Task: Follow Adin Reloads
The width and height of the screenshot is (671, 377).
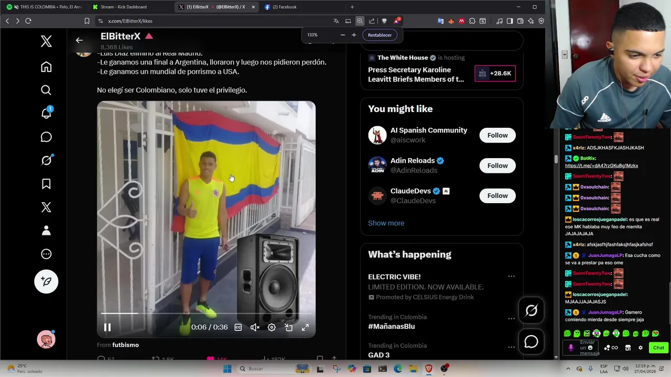Action: 497,165
